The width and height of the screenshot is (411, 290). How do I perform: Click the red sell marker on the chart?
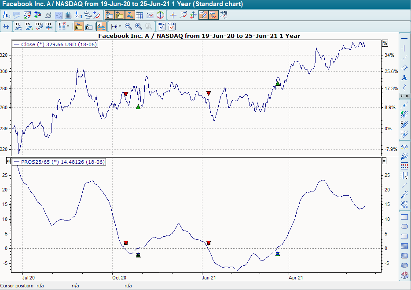(125, 94)
